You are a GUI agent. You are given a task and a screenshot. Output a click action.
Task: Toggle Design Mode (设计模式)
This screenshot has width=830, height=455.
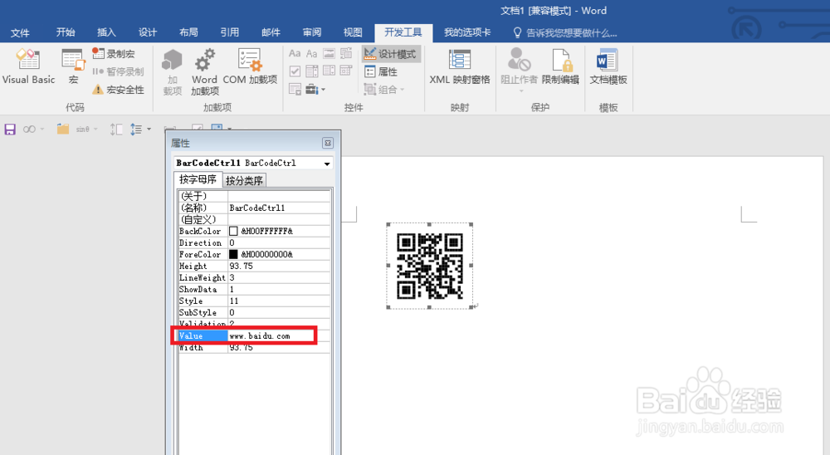click(391, 53)
